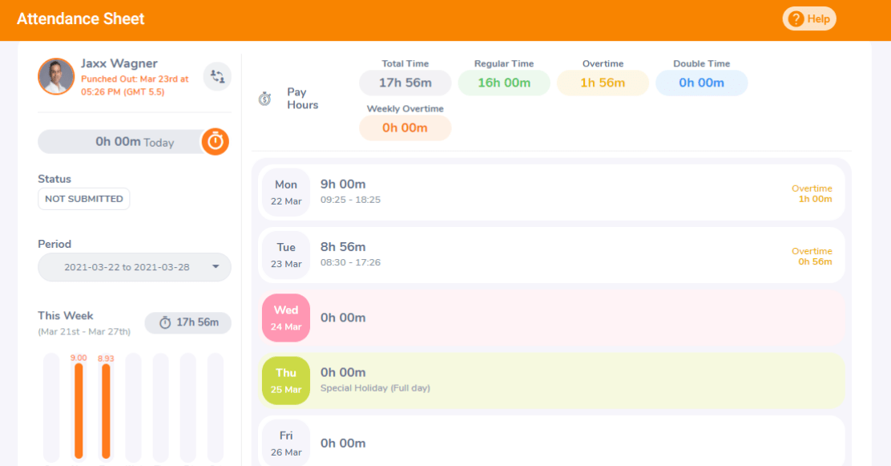Image resolution: width=891 pixels, height=466 pixels.
Task: Click the switch-user icon beside profile
Action: pyautogui.click(x=216, y=75)
